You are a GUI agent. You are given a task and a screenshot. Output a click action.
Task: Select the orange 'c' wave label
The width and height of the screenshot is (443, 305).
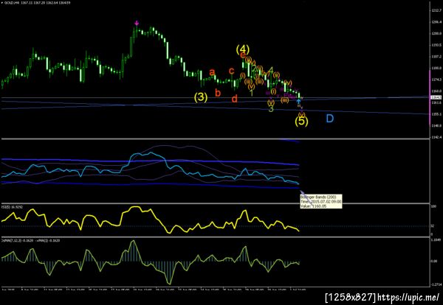pos(232,71)
